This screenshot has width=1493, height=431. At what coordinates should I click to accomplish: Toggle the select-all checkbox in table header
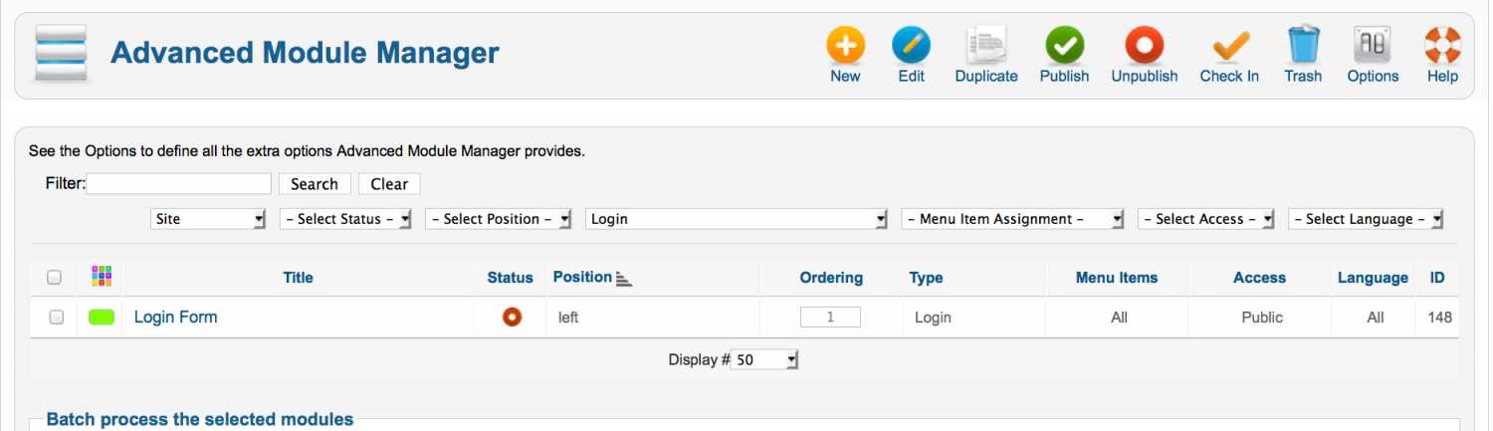click(x=55, y=278)
